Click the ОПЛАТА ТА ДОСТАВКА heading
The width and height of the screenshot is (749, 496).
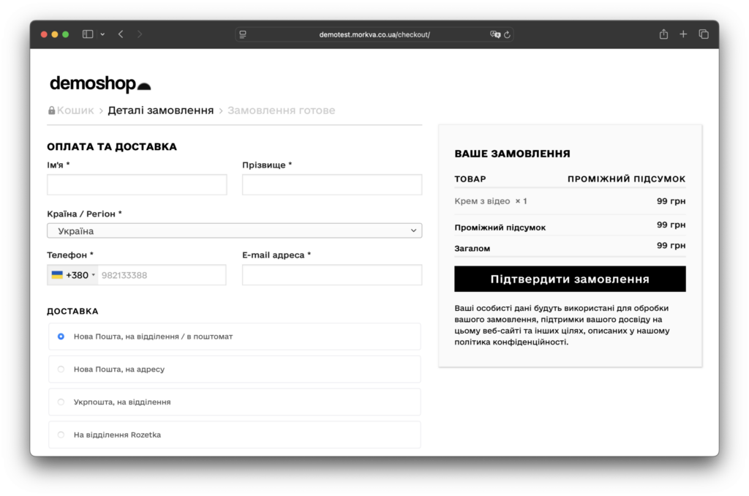[x=112, y=147]
